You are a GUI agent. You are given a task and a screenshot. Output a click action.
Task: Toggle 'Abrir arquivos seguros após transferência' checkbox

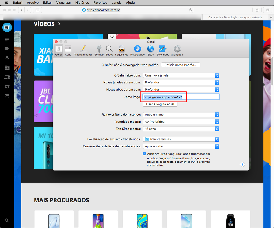(x=144, y=154)
